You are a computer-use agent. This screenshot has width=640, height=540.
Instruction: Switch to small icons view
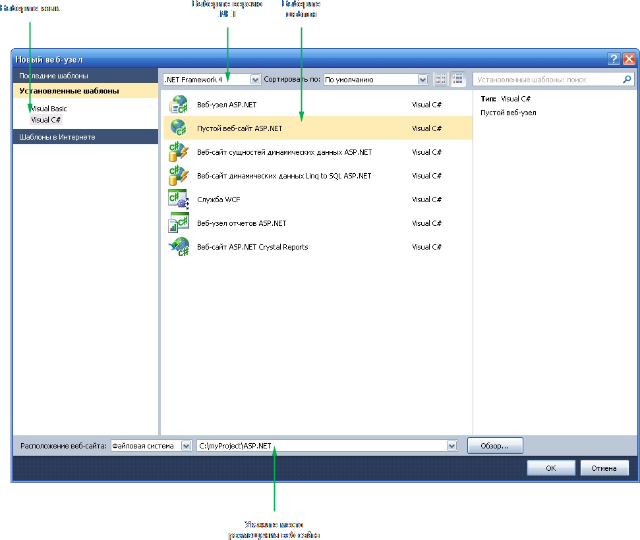click(x=440, y=79)
